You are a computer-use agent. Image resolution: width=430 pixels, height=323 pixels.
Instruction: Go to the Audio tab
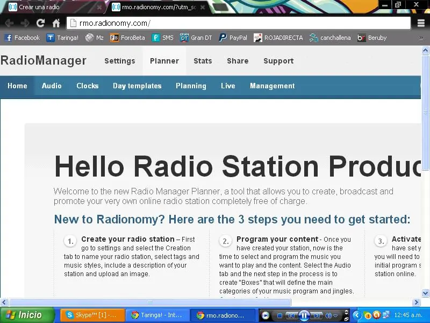click(x=52, y=86)
